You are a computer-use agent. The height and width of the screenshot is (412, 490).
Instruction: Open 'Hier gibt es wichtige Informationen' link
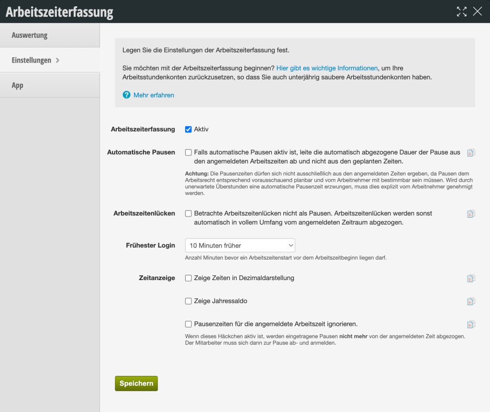pos(327,68)
